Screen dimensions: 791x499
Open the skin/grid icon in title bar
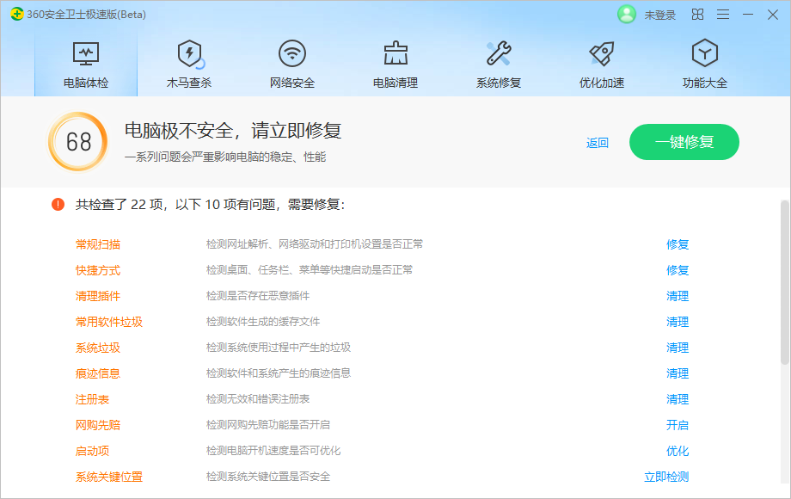(697, 15)
